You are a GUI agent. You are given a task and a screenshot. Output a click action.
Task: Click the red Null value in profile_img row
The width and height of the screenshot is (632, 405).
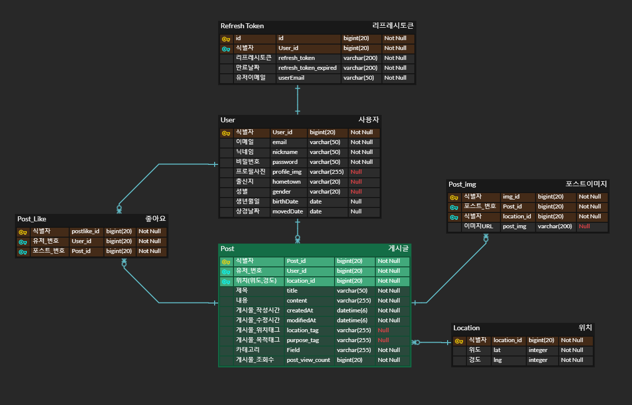click(x=356, y=172)
